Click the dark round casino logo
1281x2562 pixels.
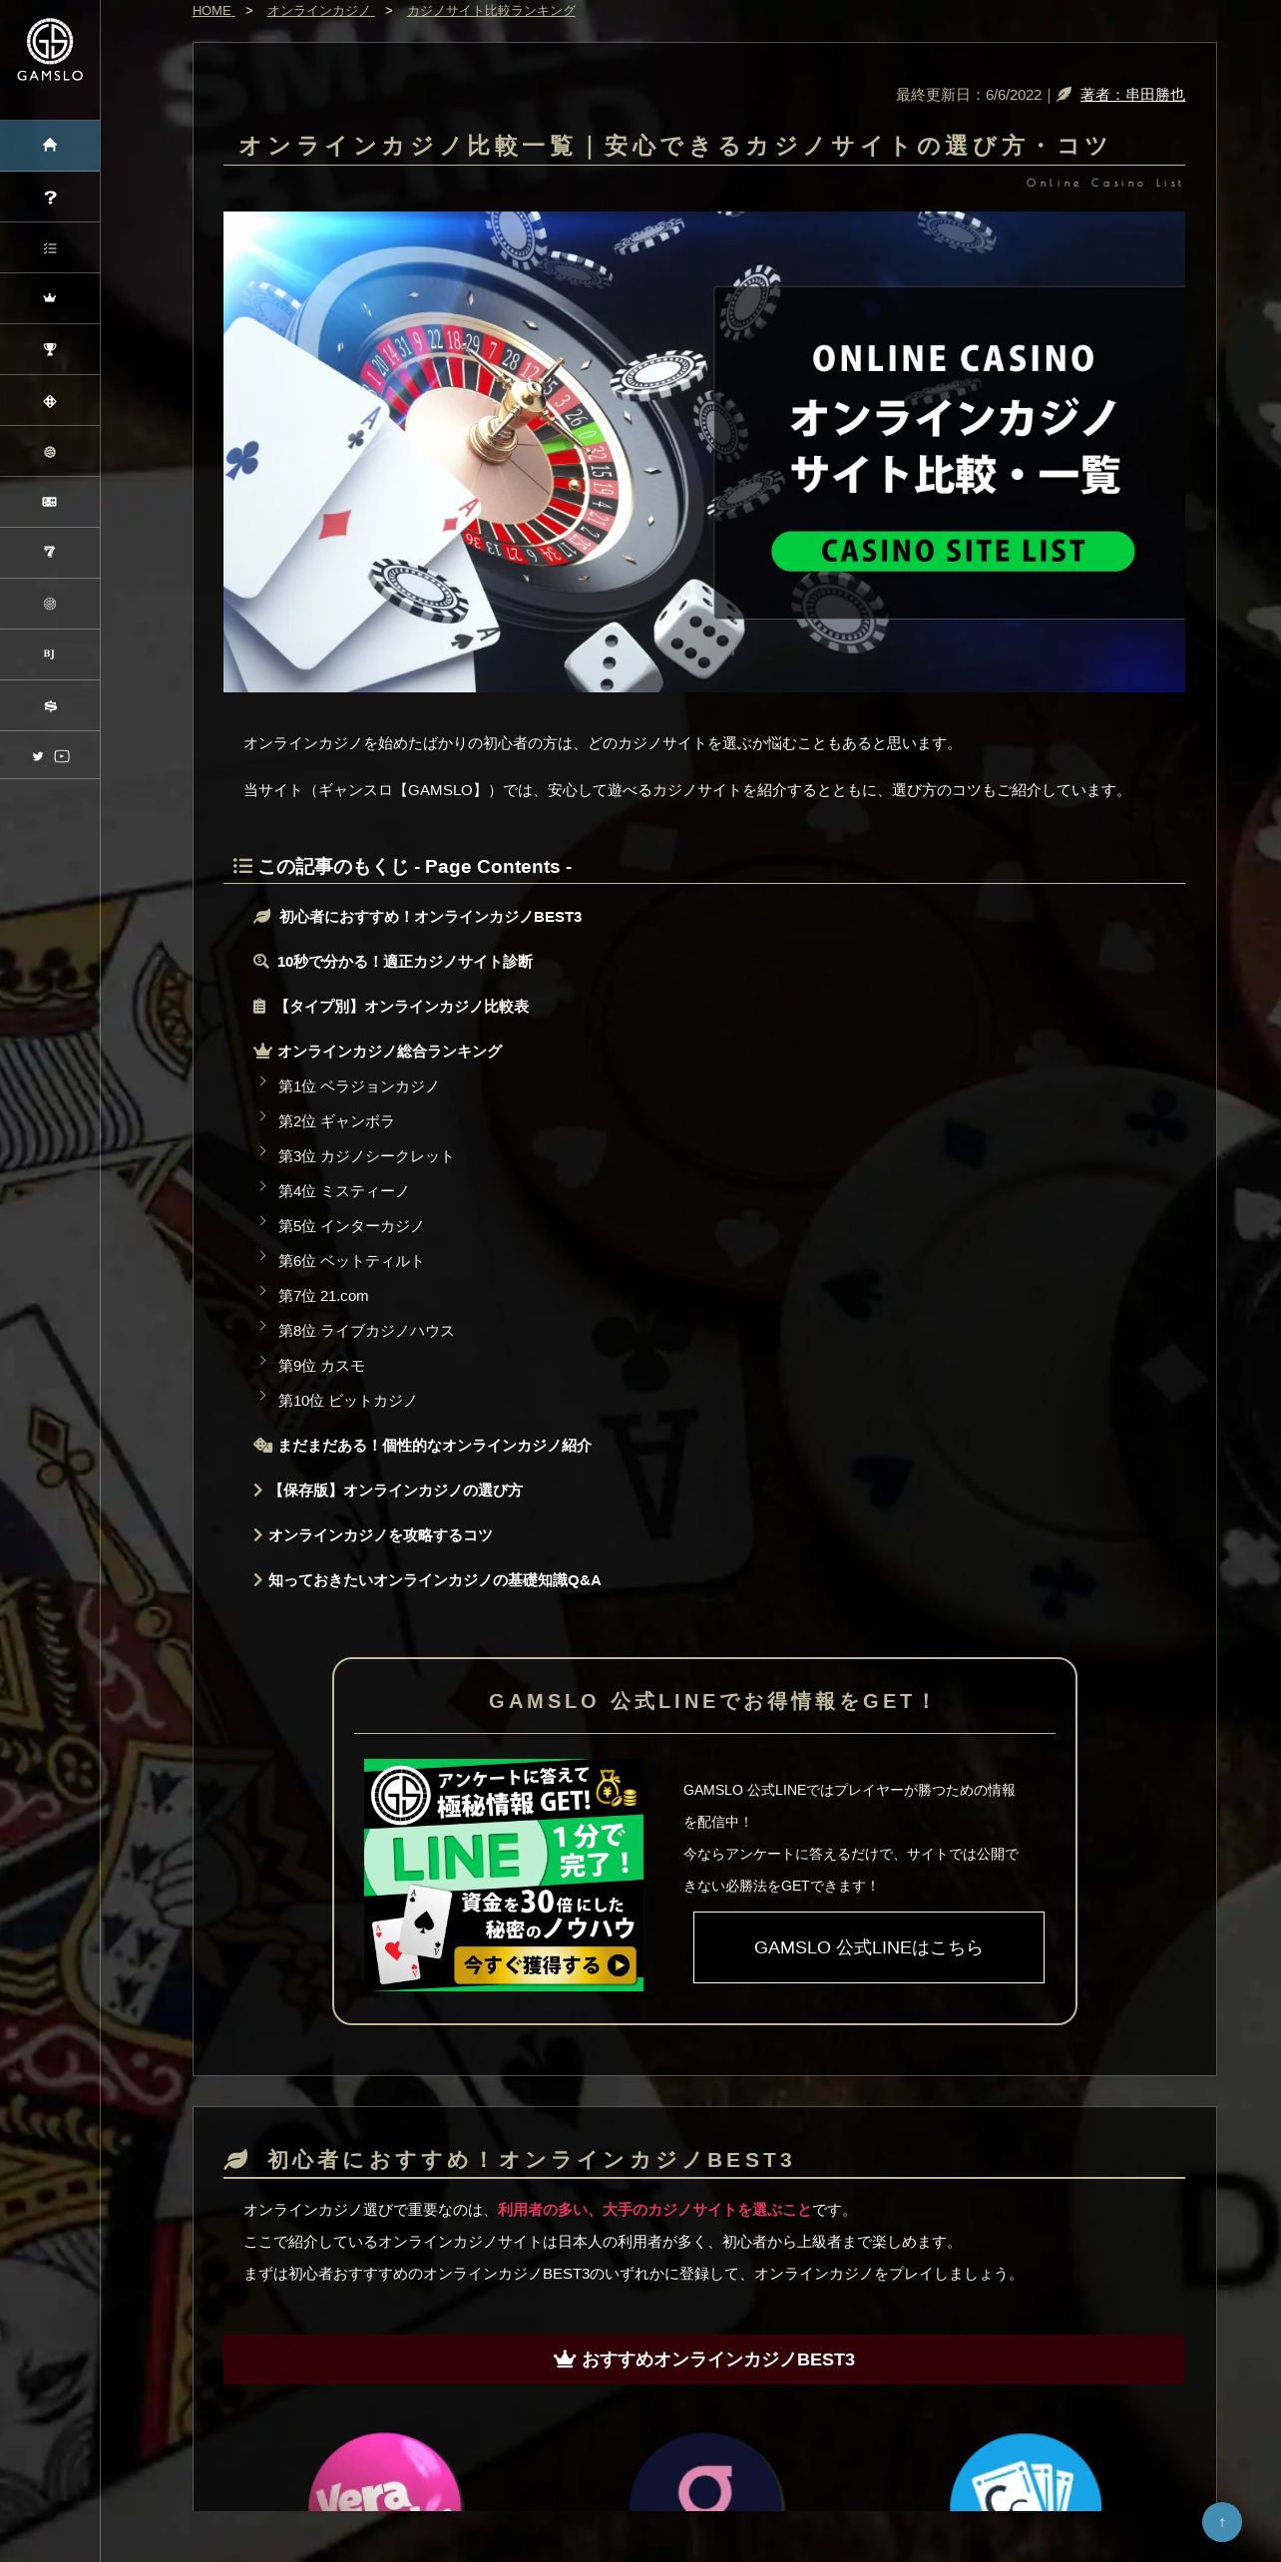click(705, 2472)
